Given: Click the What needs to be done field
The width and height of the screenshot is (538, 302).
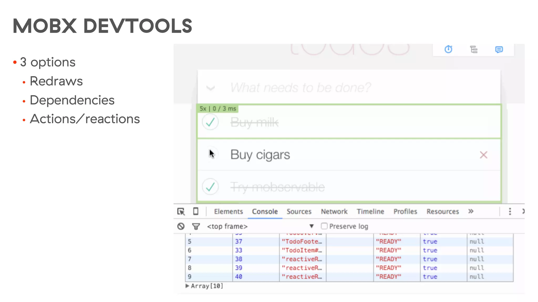Looking at the screenshot, I should pos(301,88).
